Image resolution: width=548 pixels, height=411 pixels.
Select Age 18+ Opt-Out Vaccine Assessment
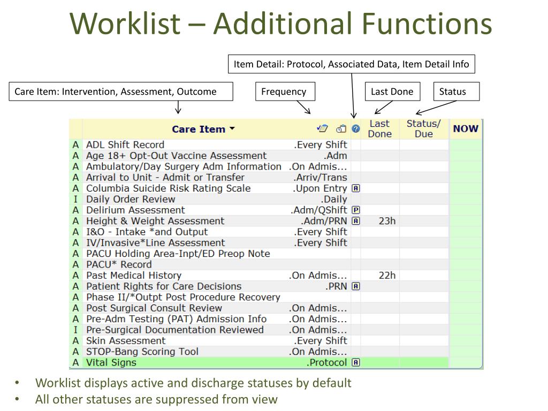point(177,156)
